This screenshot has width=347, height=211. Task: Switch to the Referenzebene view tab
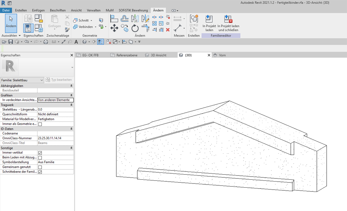tap(127, 55)
